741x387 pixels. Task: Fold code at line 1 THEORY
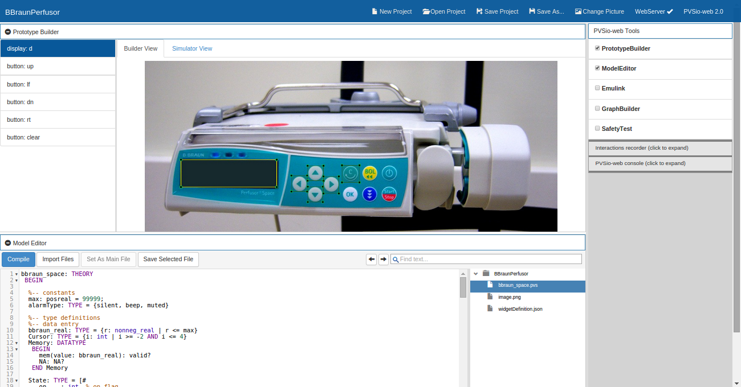click(17, 274)
